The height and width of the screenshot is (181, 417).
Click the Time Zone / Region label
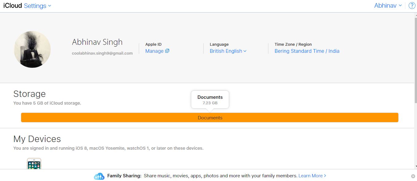pyautogui.click(x=293, y=44)
